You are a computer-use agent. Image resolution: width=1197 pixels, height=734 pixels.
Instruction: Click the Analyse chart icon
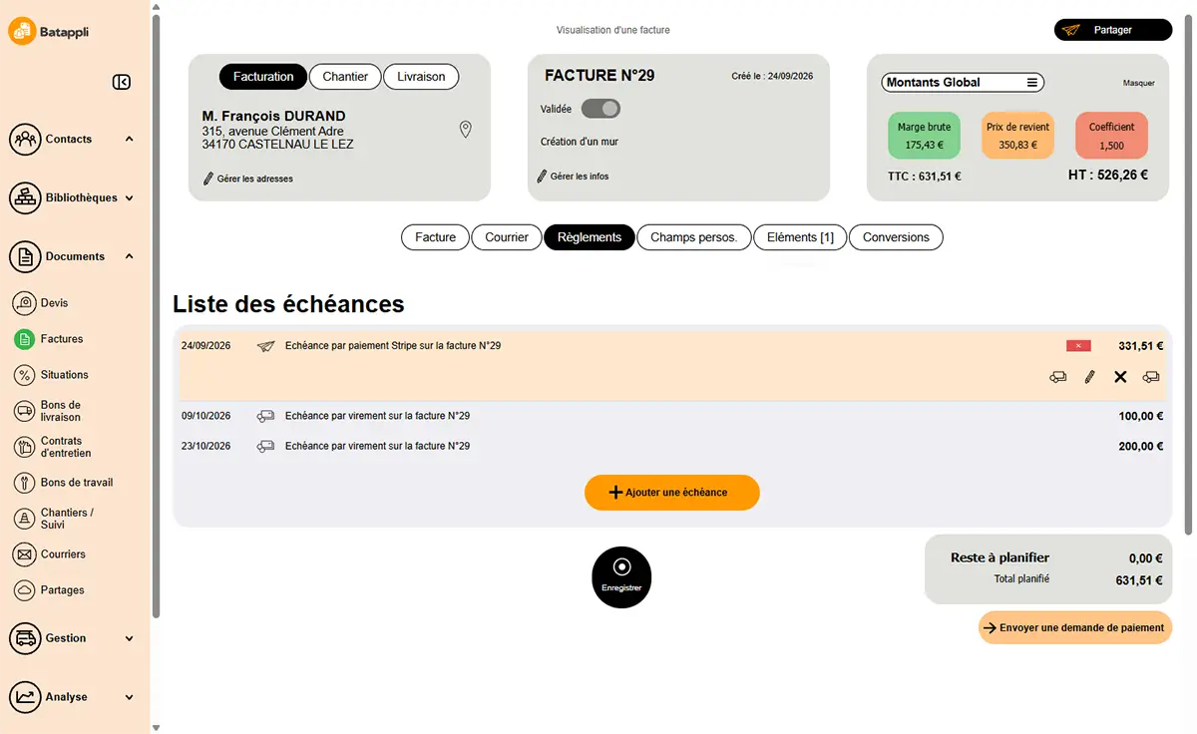point(25,697)
